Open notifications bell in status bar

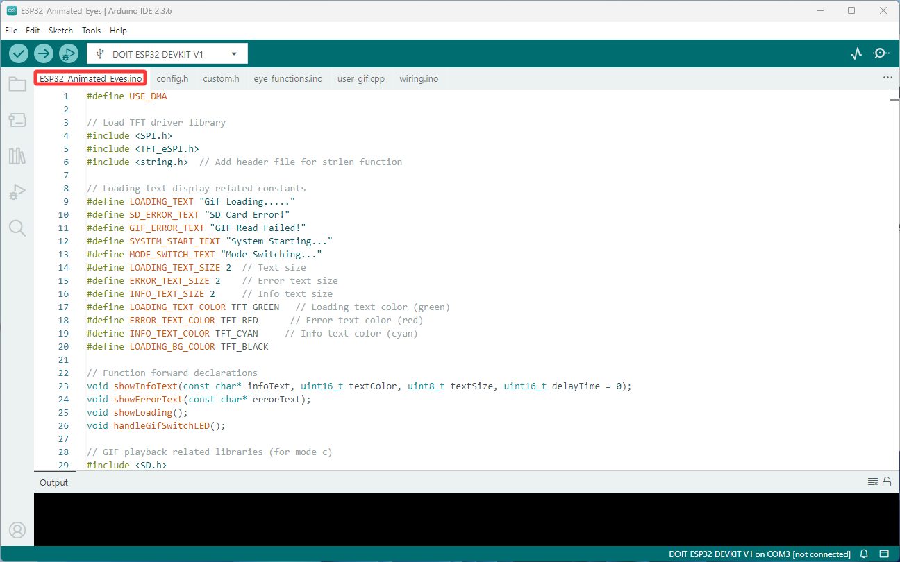pos(865,554)
